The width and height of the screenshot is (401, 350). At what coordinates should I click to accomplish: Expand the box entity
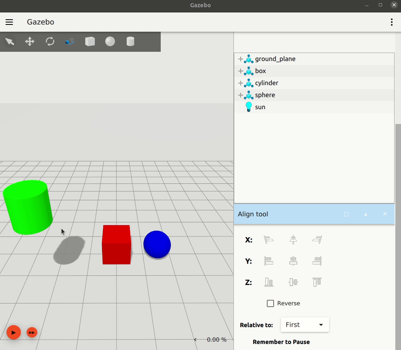tap(240, 71)
